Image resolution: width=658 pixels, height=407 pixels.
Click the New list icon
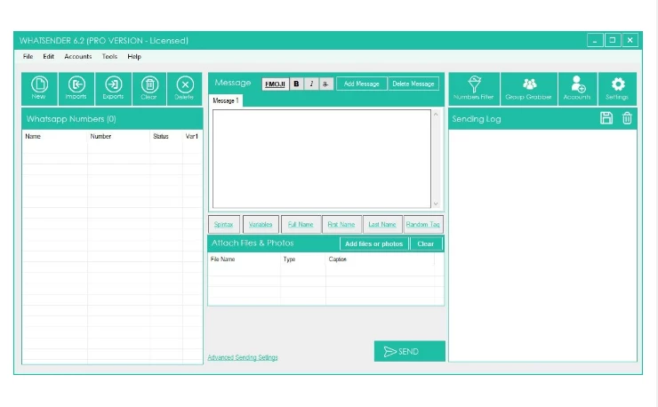[x=39, y=89]
